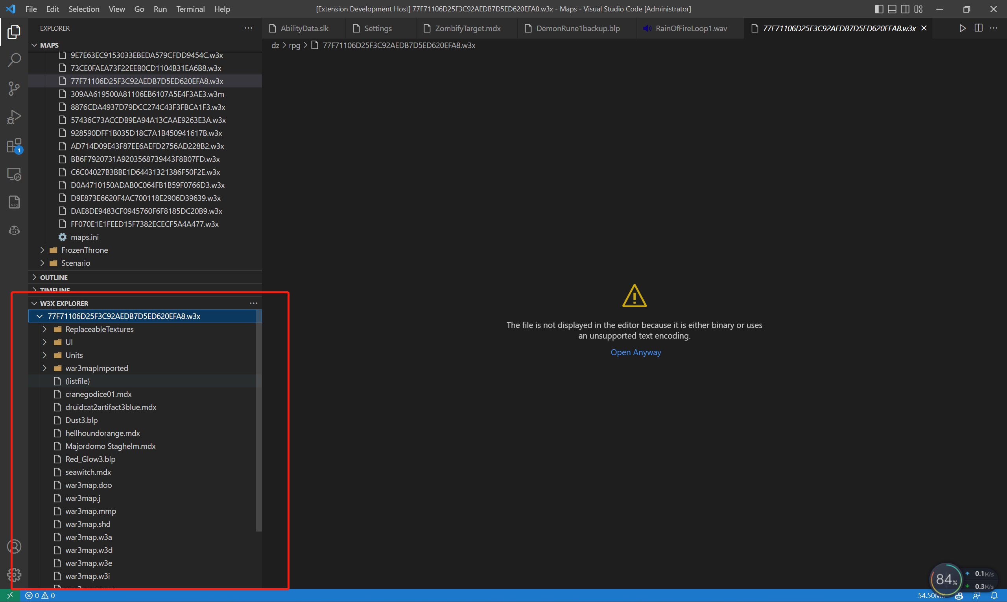The height and width of the screenshot is (602, 1007).
Task: Show errors and warnings count in status bar
Action: [x=40, y=596]
